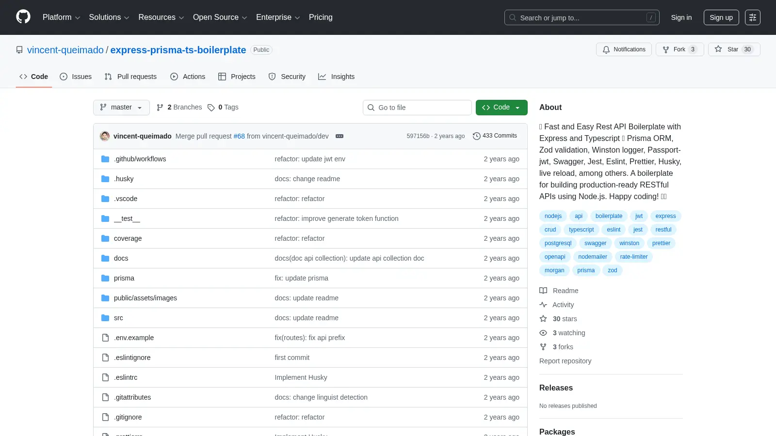Open the green Code dropdown button

[x=501, y=108]
